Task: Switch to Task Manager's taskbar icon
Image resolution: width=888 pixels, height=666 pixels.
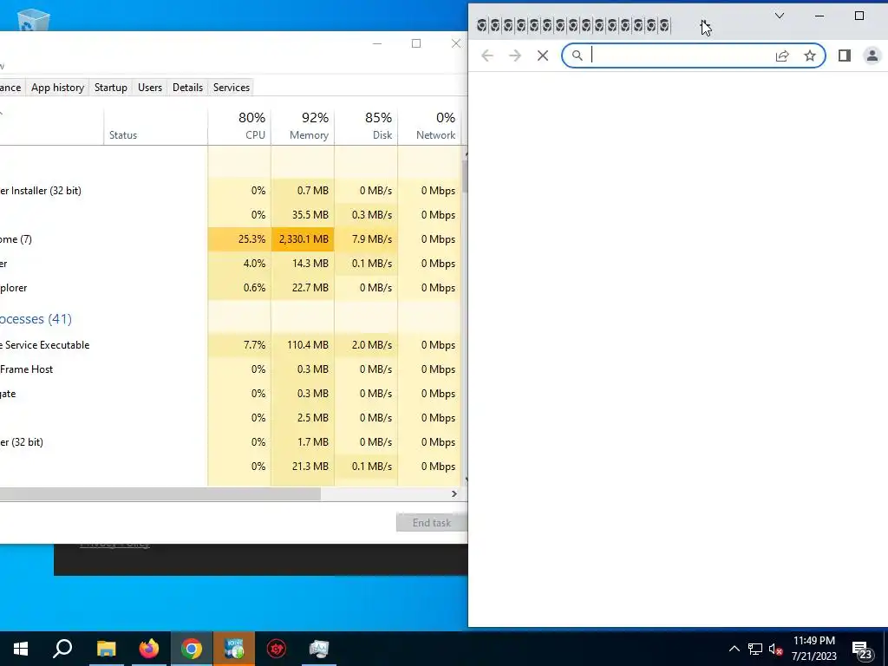Action: click(319, 649)
